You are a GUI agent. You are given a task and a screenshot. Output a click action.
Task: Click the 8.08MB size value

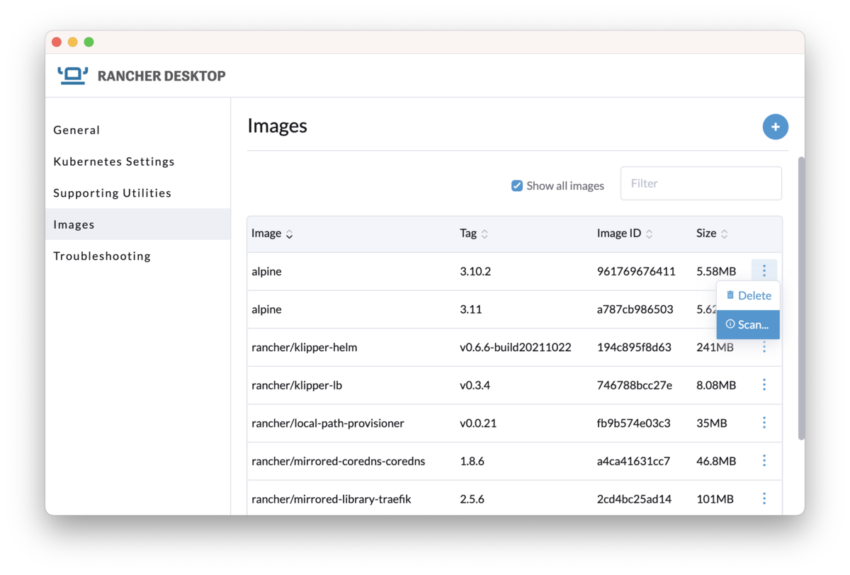[716, 385]
